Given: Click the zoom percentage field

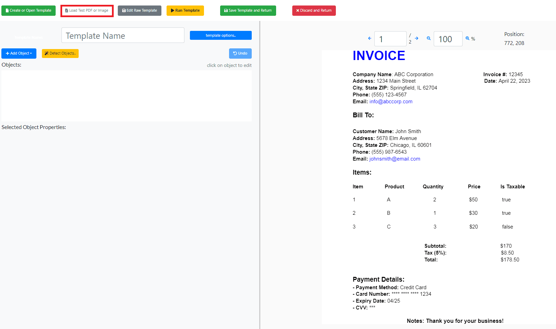Looking at the screenshot, I should pos(448,39).
